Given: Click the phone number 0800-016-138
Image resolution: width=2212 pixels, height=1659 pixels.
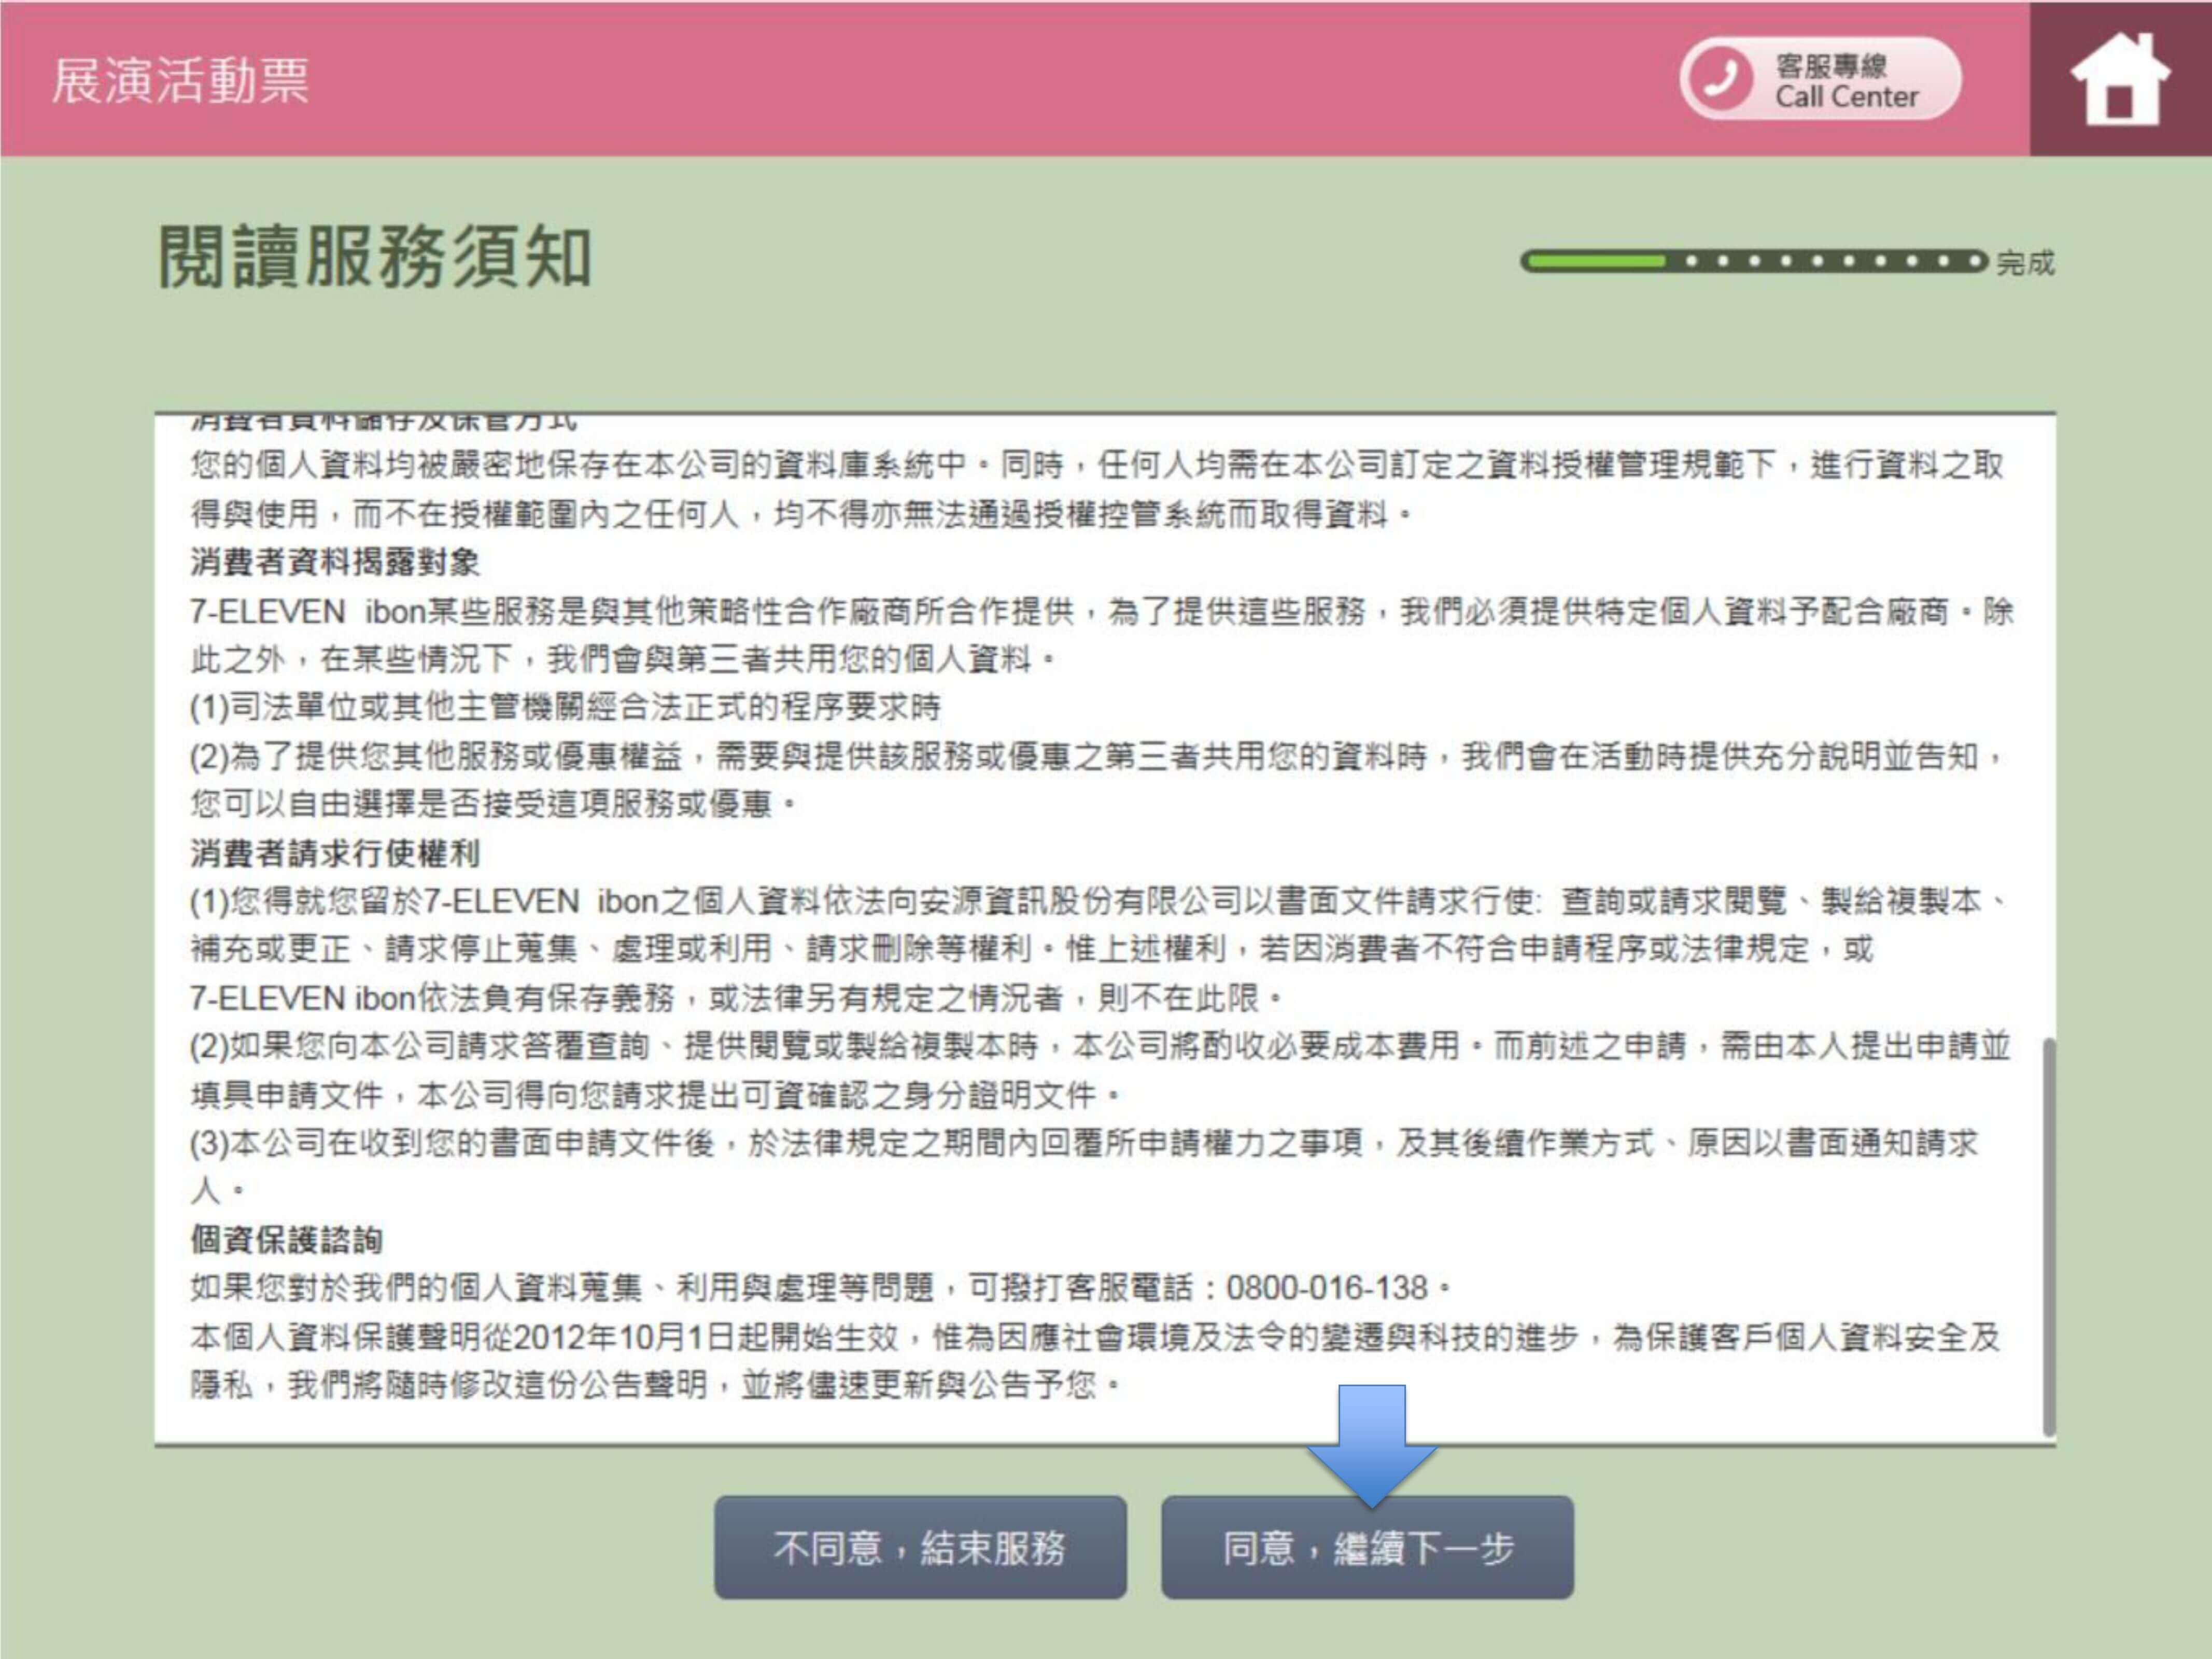Looking at the screenshot, I should pyautogui.click(x=1327, y=1288).
